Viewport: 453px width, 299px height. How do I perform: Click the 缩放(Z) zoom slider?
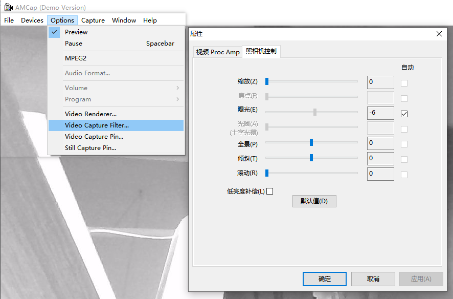pyautogui.click(x=311, y=81)
